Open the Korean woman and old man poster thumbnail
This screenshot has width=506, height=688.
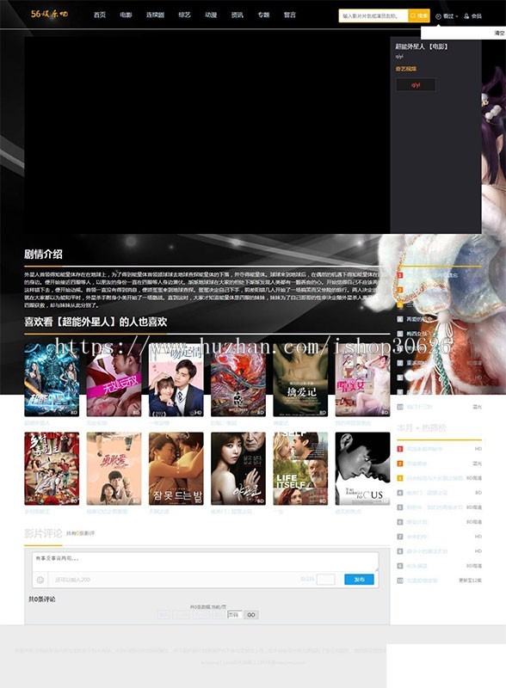tap(238, 469)
